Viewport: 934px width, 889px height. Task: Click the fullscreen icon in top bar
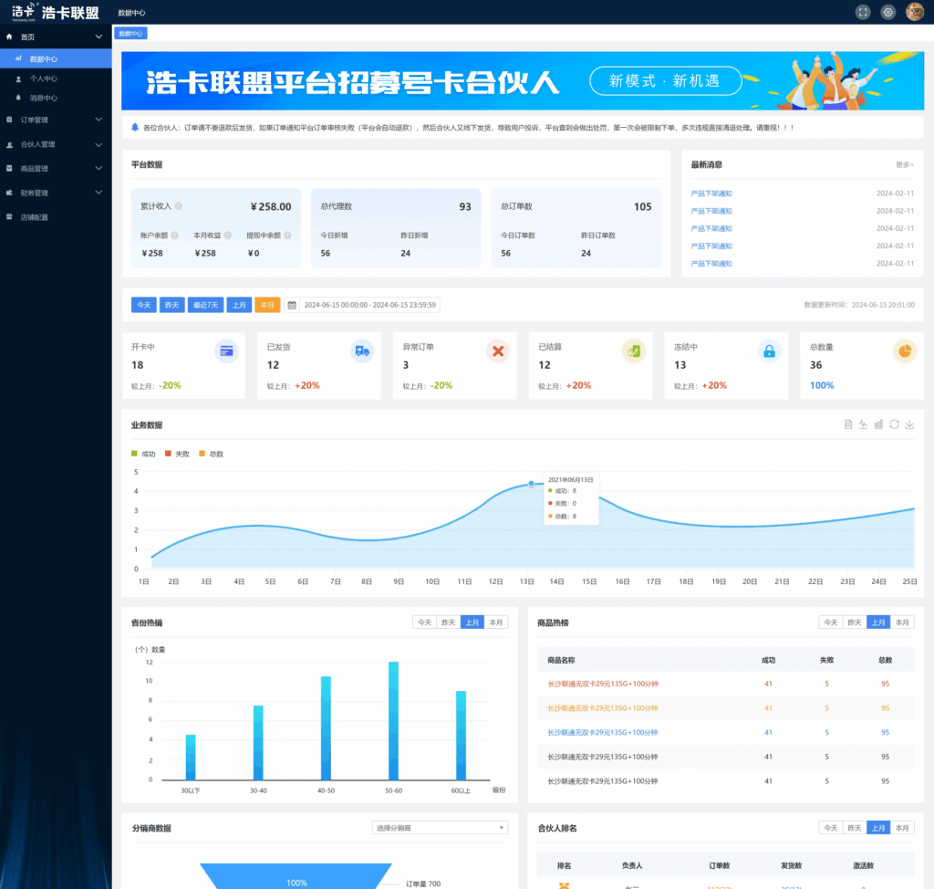point(863,12)
